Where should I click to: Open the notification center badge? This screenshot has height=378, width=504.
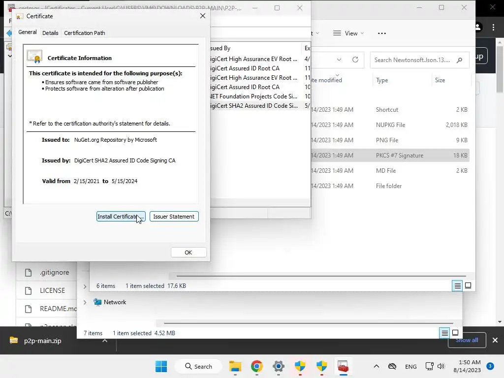click(x=490, y=366)
